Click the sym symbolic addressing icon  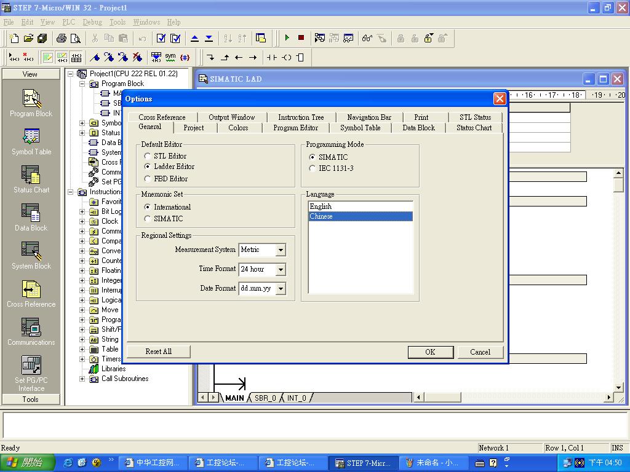pos(170,57)
